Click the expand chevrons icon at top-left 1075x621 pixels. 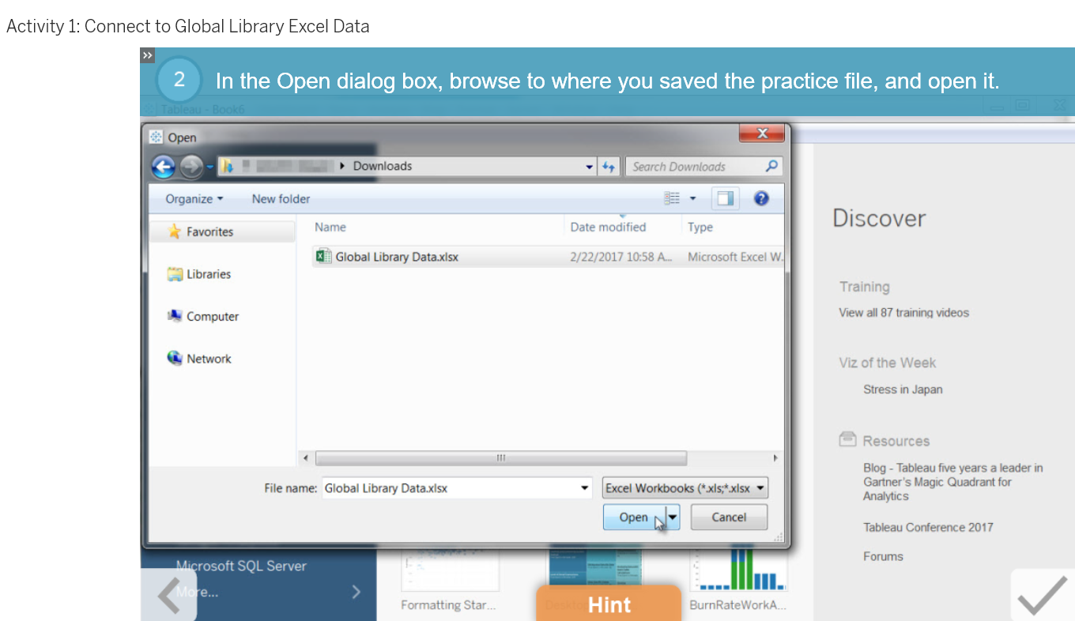(147, 55)
